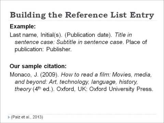Click the slide title Building the Reference List Entry
Image resolution: width=164 pixels, height=123 pixels.
[82, 15]
